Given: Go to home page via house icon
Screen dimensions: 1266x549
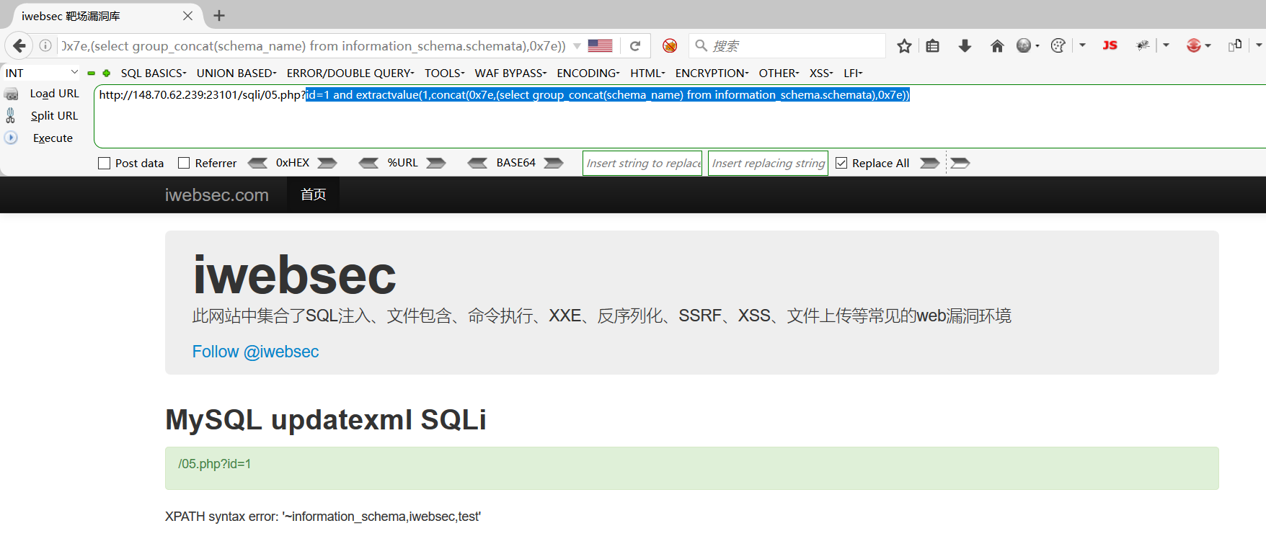Looking at the screenshot, I should tap(997, 46).
